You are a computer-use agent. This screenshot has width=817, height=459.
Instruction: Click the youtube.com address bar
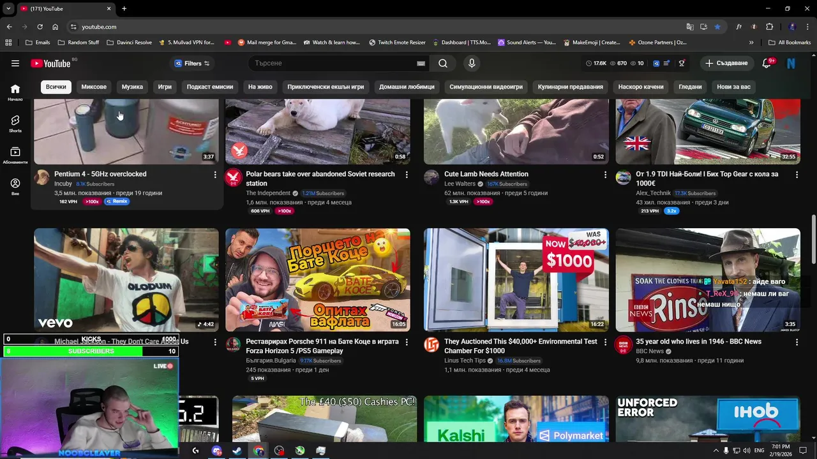click(x=375, y=27)
